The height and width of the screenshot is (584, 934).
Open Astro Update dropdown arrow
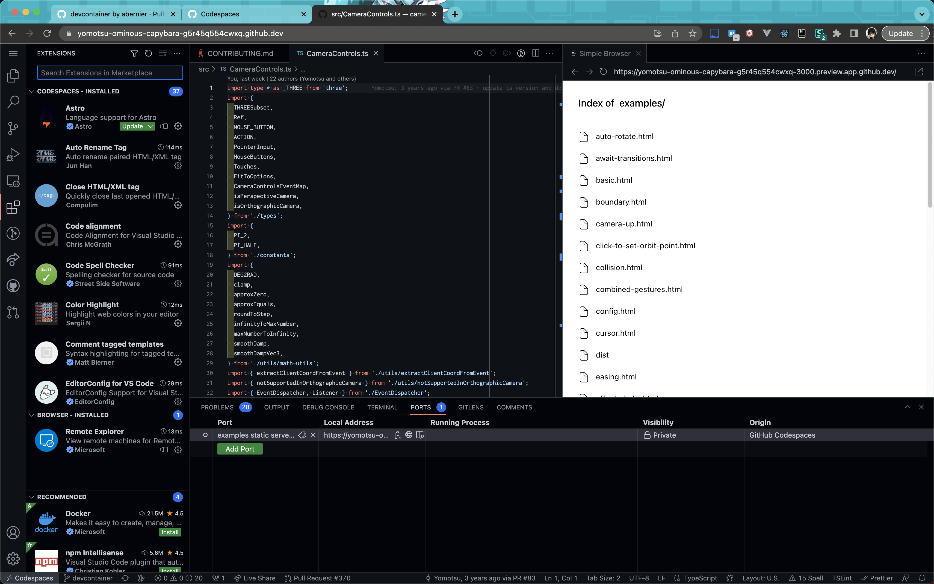151,126
